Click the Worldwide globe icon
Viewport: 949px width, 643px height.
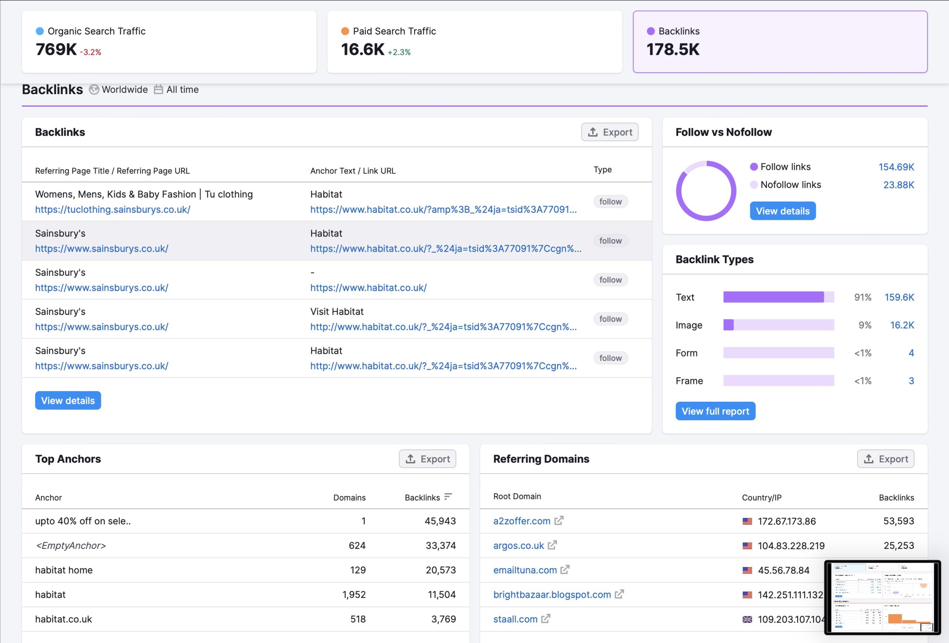pyautogui.click(x=94, y=89)
